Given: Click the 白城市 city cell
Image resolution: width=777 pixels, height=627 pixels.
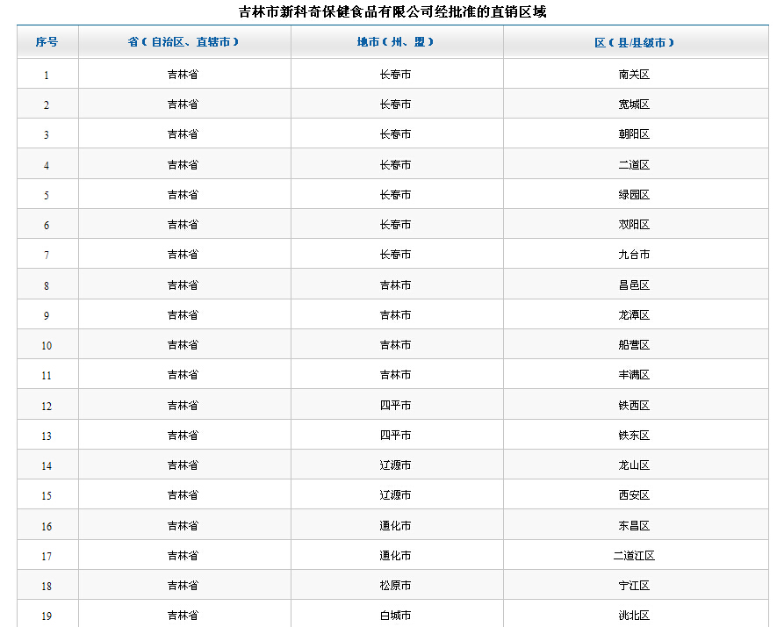Looking at the screenshot, I should click(395, 616).
